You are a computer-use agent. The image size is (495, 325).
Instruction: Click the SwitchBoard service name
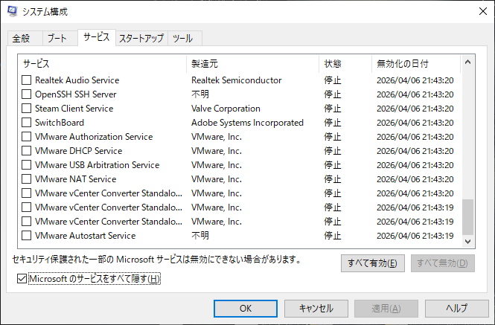60,123
